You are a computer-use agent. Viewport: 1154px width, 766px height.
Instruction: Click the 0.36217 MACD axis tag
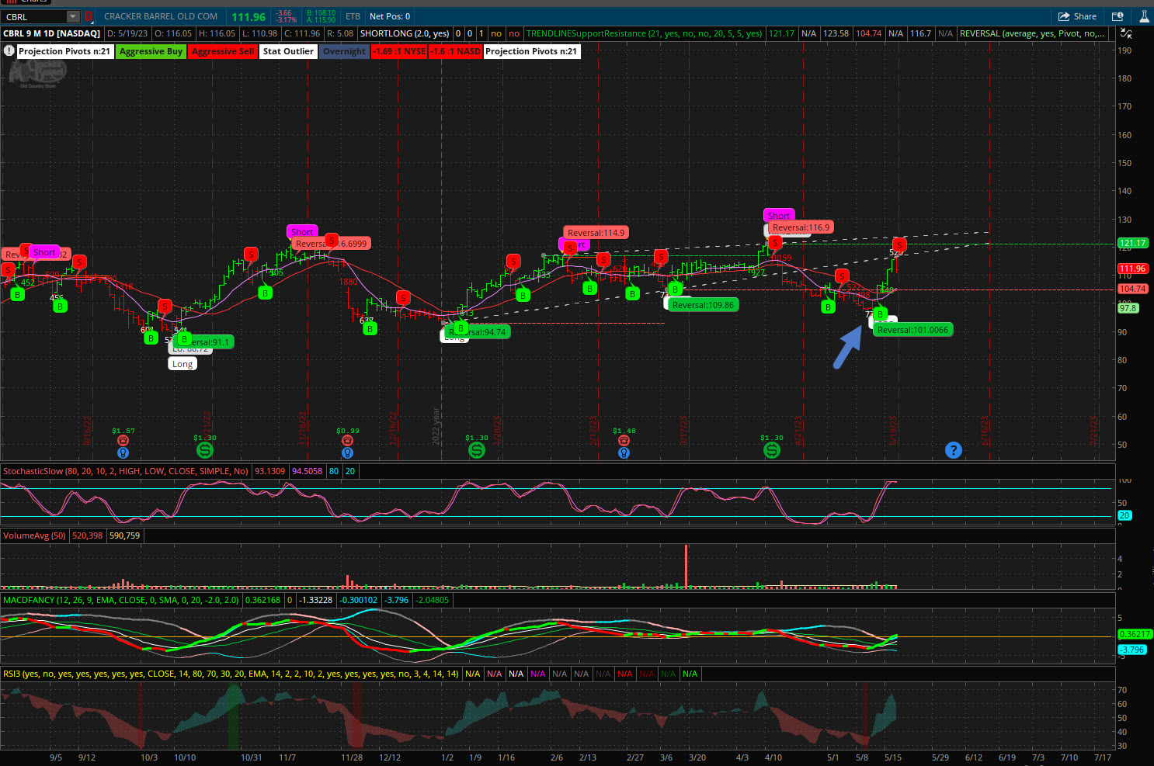(1134, 634)
